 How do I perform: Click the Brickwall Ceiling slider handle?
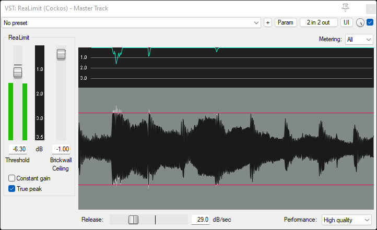[x=61, y=54]
